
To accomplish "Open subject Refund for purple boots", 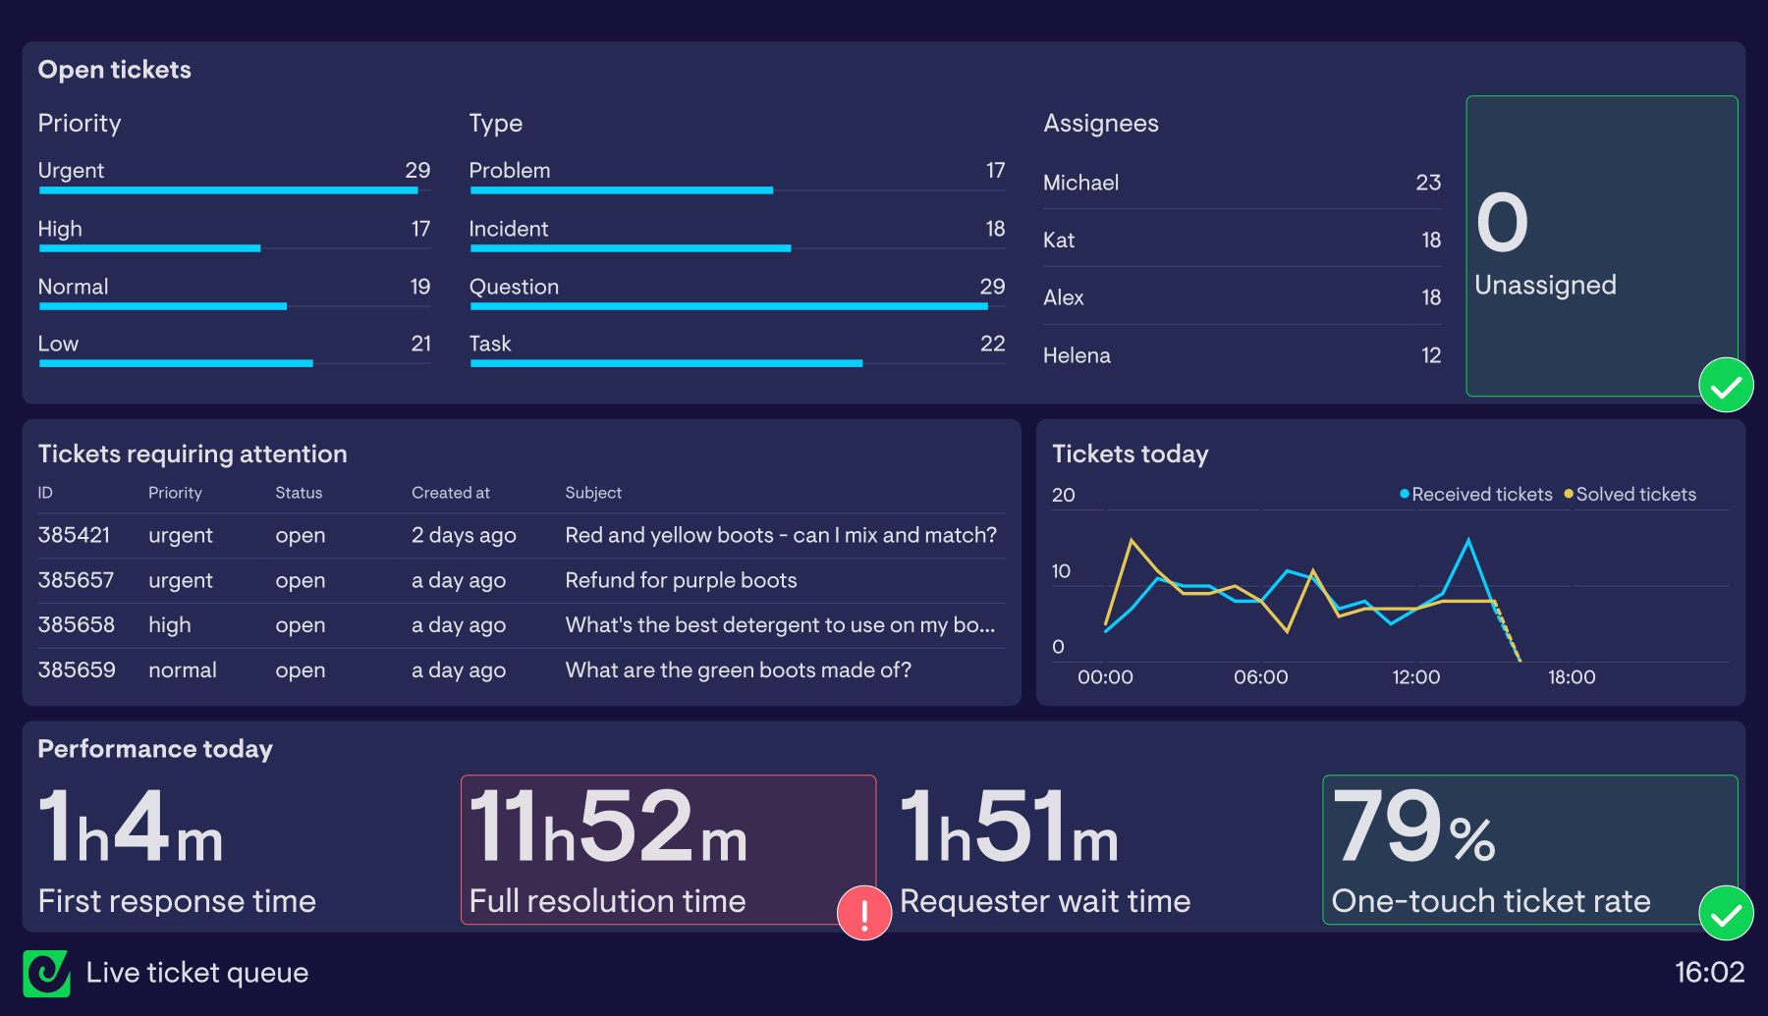I will [681, 580].
